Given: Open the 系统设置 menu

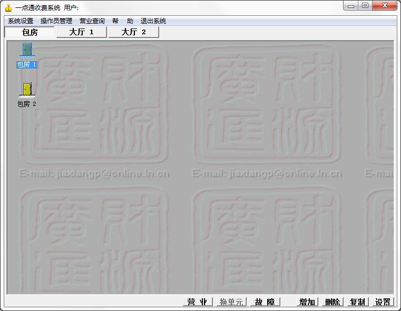Looking at the screenshot, I should pyautogui.click(x=21, y=21).
